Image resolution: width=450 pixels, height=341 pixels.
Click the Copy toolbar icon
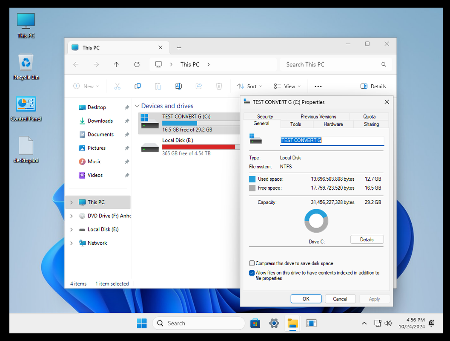coord(138,86)
